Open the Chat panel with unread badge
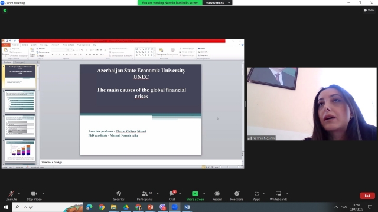Screen dimensions: 378x212 tap(172, 196)
